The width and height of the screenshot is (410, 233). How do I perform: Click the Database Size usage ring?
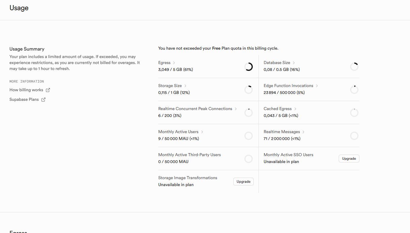[354, 66]
